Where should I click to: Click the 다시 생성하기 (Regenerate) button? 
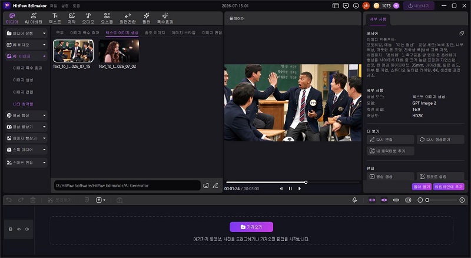click(x=440, y=140)
